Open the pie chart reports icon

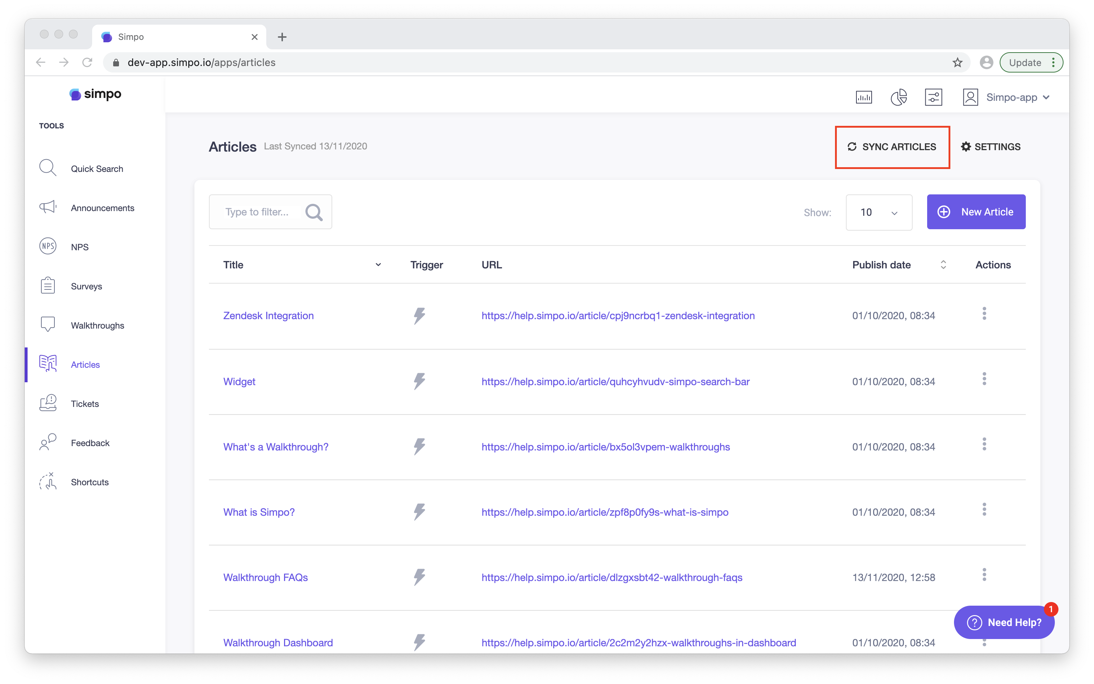(x=898, y=97)
